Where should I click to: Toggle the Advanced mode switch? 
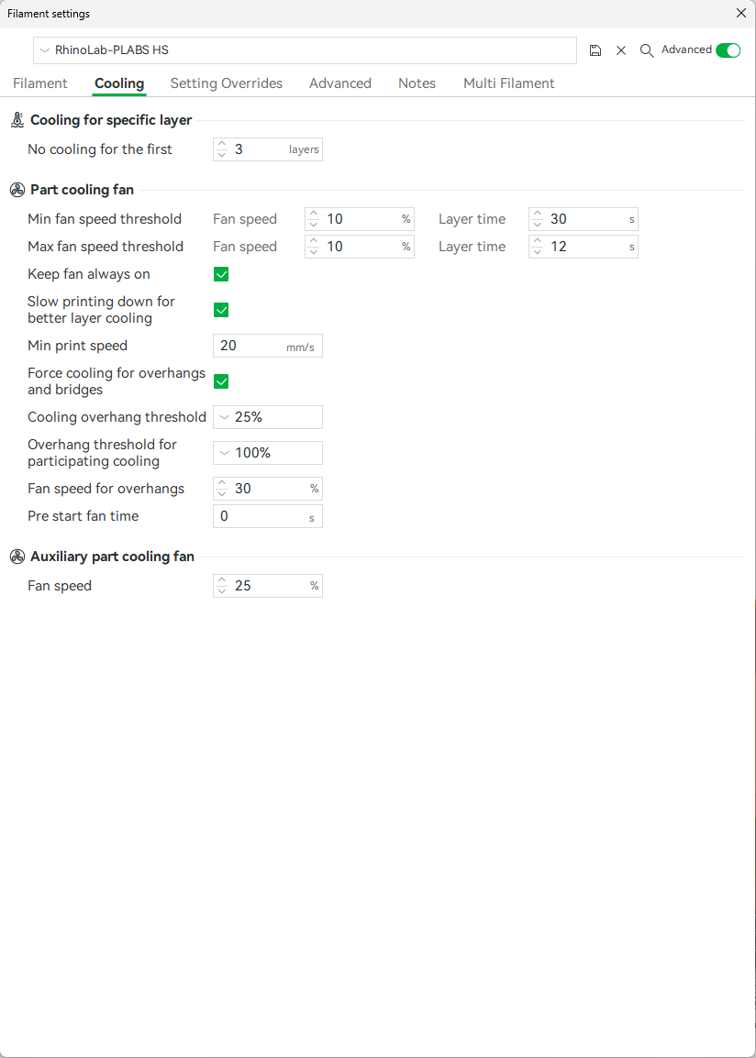click(x=728, y=50)
